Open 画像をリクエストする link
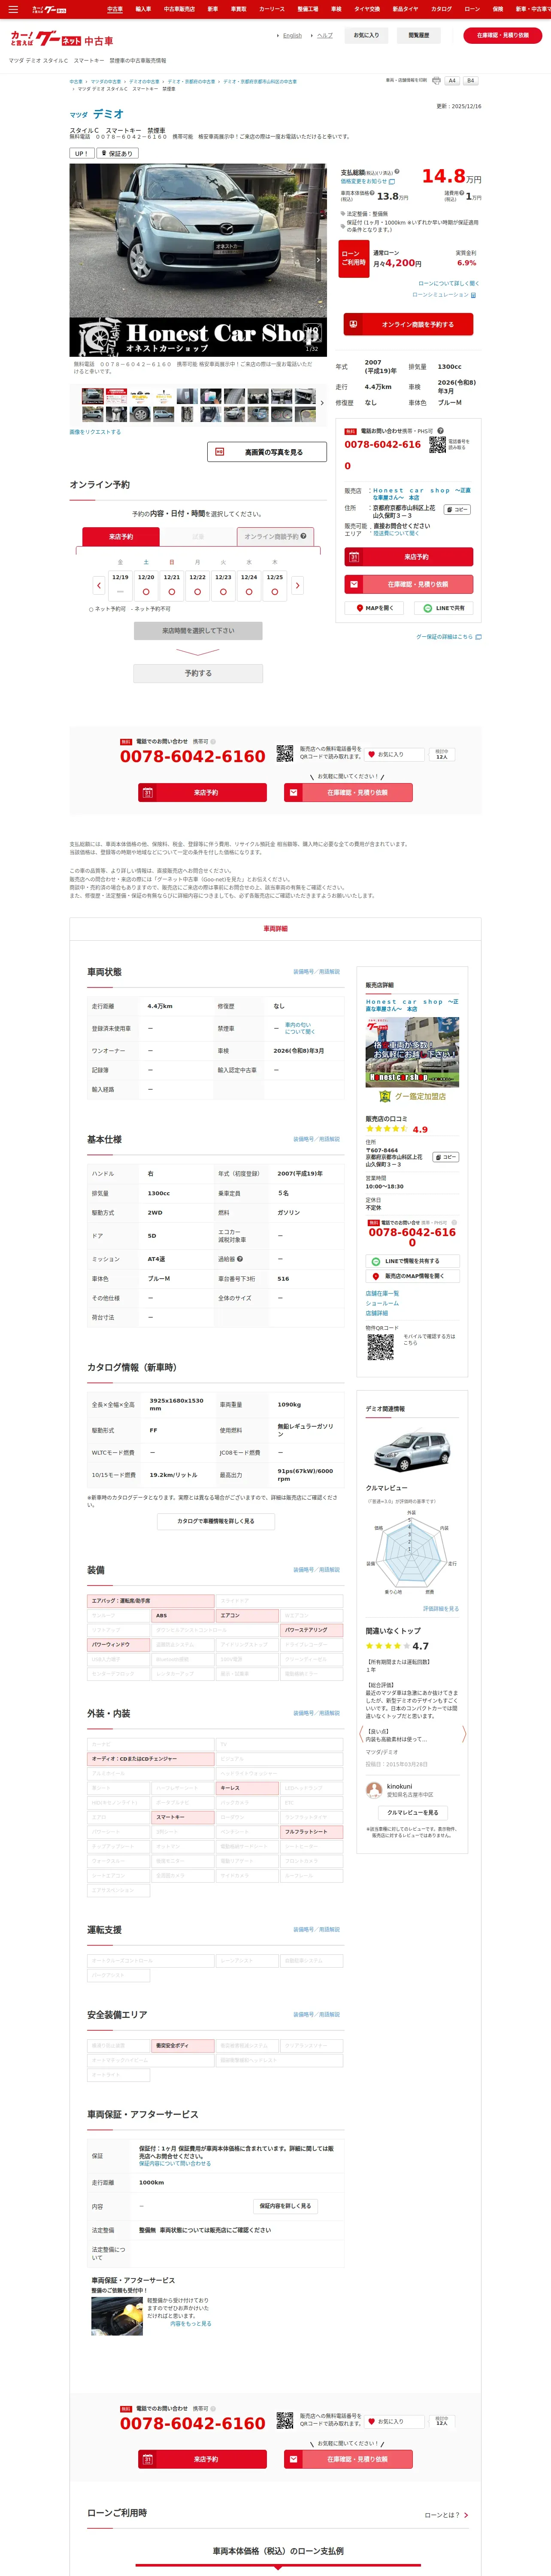The width and height of the screenshot is (551, 2576). (x=95, y=432)
